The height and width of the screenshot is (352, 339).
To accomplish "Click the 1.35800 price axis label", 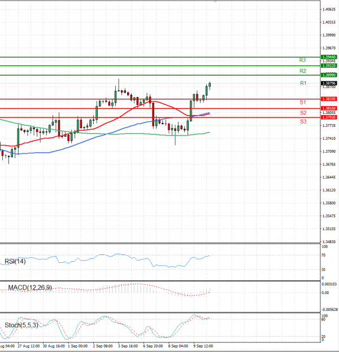I will point(329,203).
